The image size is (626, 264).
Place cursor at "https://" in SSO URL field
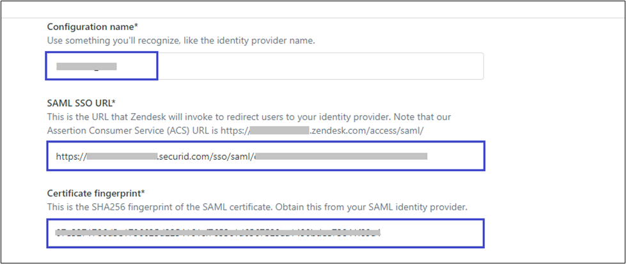[x=70, y=156]
